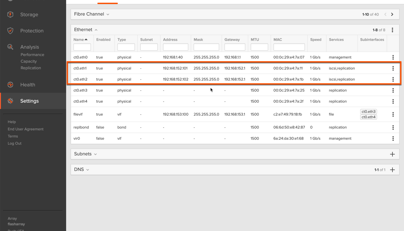This screenshot has height=231, width=404.
Task: Open the Storage section icon in sidebar
Action: click(10, 14)
